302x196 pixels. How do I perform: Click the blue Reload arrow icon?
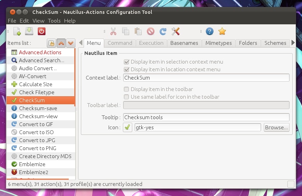(163, 31)
